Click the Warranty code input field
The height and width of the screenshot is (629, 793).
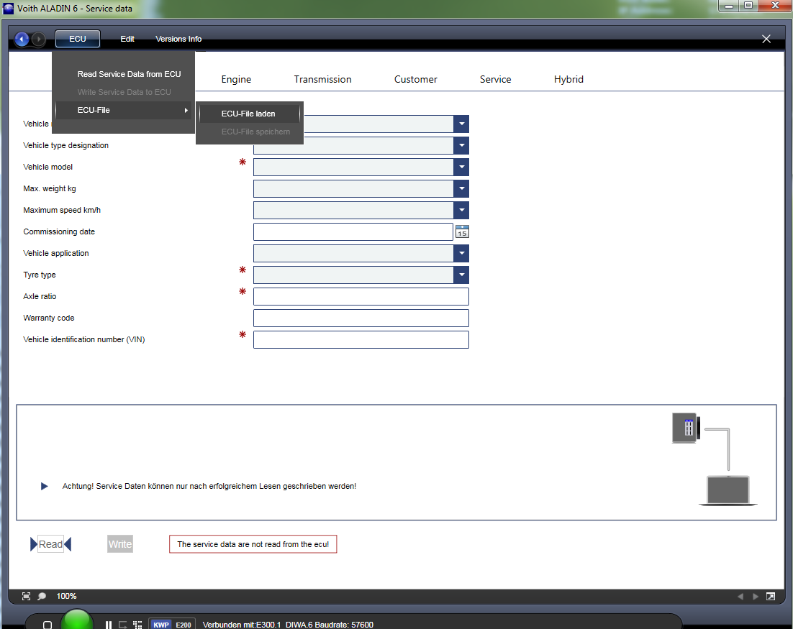pyautogui.click(x=361, y=318)
